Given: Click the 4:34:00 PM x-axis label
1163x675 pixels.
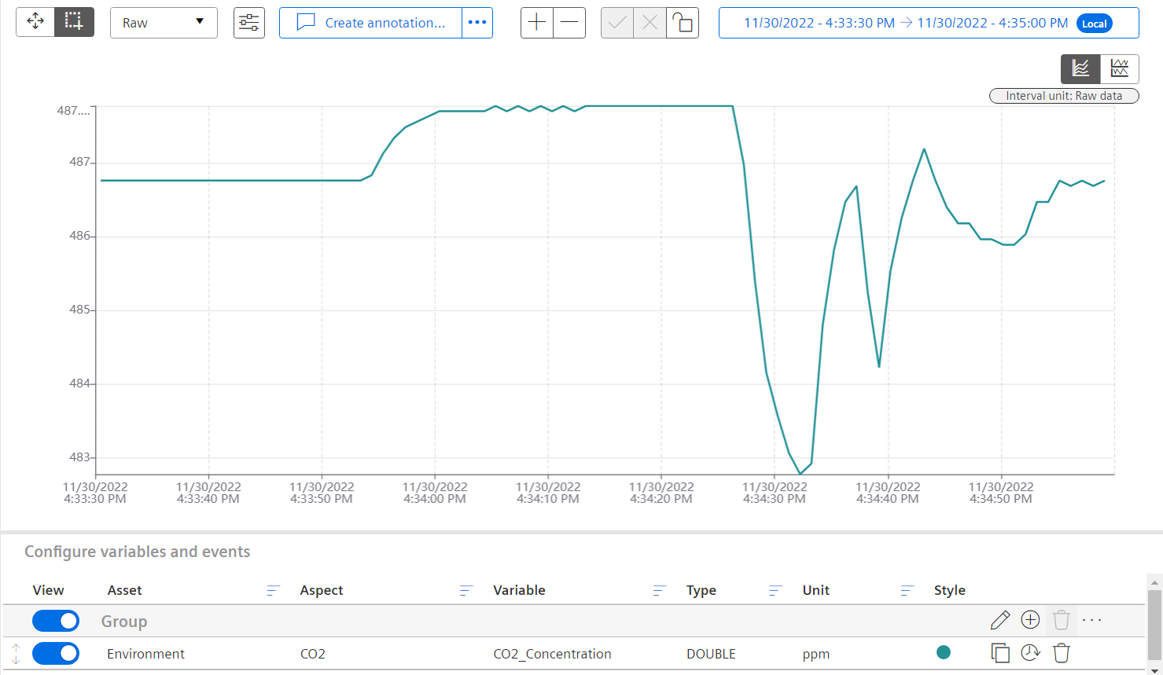Looking at the screenshot, I should point(435,493).
